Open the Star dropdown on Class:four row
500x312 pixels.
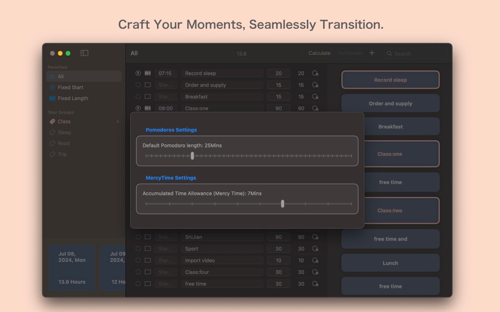click(x=166, y=272)
